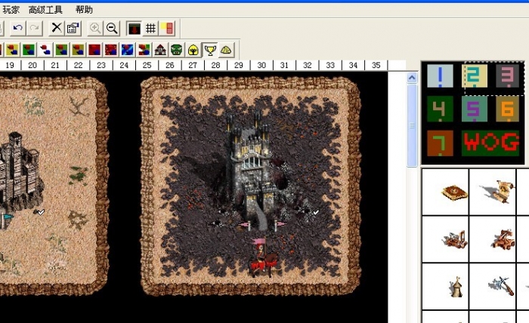Image resolution: width=529 pixels, height=323 pixels.
Task: Select palette category 7 tile
Action: [440, 143]
